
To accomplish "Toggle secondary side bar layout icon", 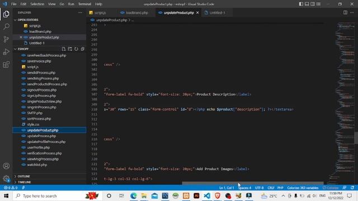I will click(313, 4).
